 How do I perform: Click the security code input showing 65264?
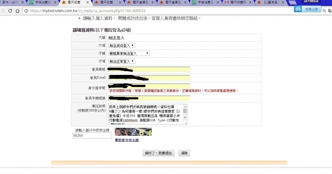92,135
